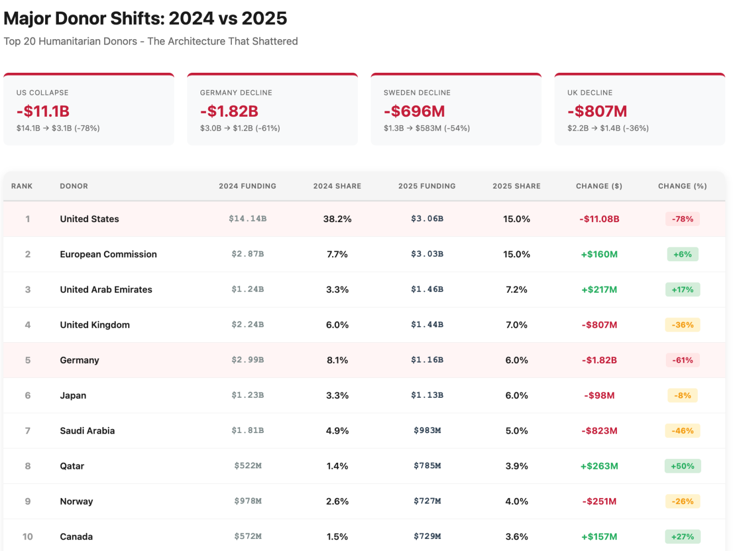This screenshot has width=733, height=551.
Task: Click the 2024 SHARE column header
Action: 337,186
